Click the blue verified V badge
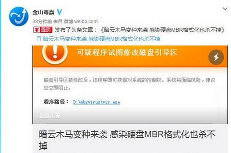The height and width of the screenshot is (153, 231). point(59,12)
